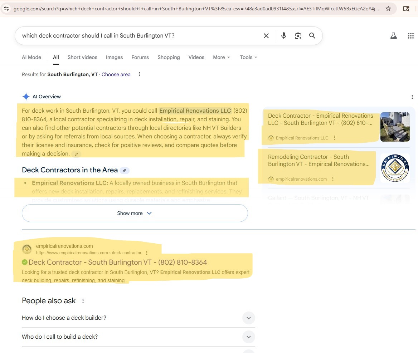Open Search Labs flask icon
This screenshot has height=353, width=418.
click(394, 36)
